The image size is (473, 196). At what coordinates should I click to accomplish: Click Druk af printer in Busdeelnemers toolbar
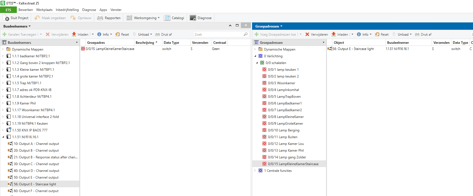(158, 34)
